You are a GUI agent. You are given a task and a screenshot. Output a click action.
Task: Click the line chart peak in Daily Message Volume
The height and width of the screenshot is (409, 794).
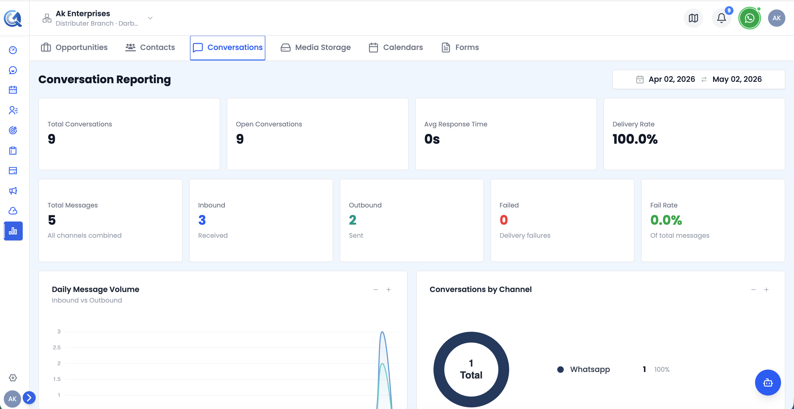(x=382, y=332)
